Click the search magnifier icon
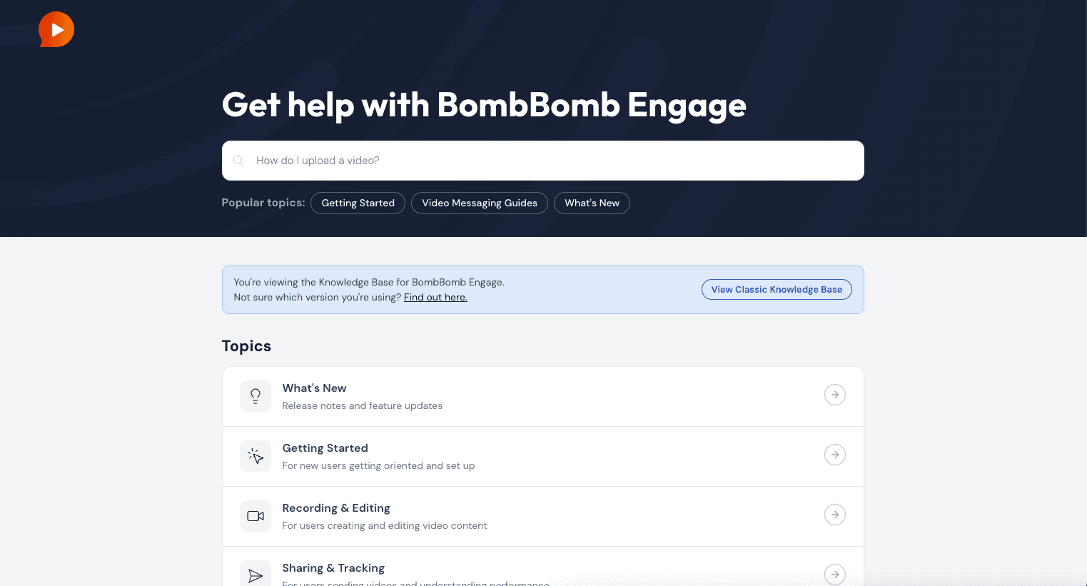 (x=238, y=161)
